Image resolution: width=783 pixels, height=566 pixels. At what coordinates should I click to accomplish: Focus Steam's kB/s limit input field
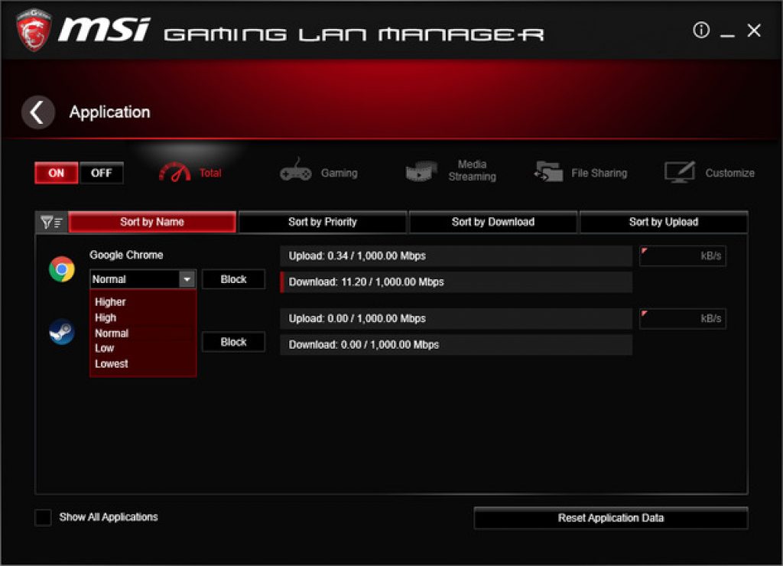(683, 319)
